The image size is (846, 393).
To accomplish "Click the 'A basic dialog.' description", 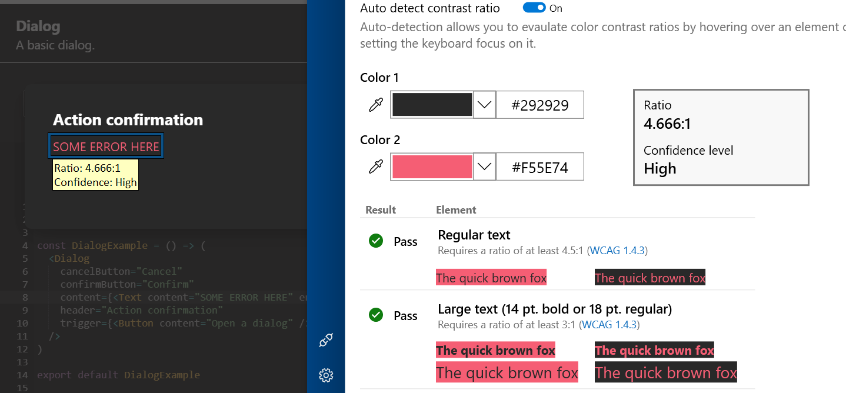I will (55, 45).
